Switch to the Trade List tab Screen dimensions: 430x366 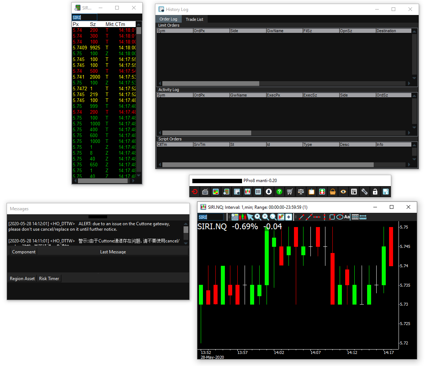(194, 19)
